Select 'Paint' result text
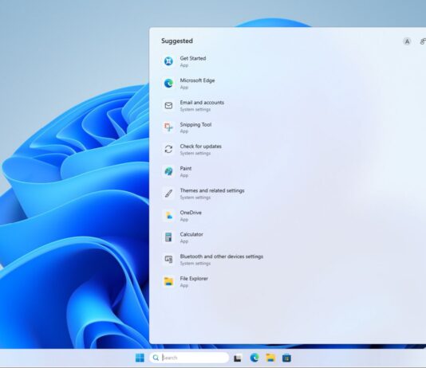 click(186, 168)
